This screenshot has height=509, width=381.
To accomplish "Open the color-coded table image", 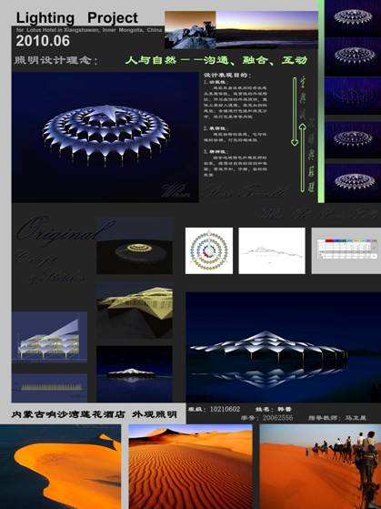I will point(346,250).
